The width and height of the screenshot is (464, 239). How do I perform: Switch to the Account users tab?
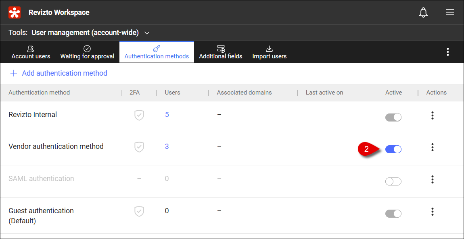coord(31,52)
